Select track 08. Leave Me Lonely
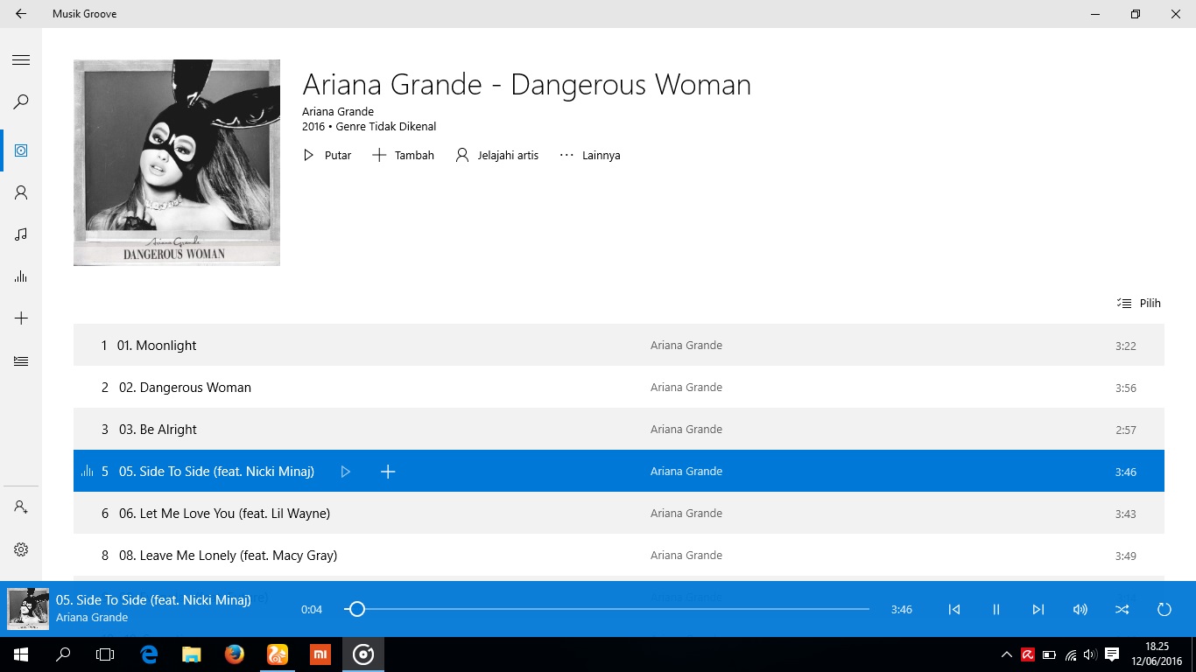1196x672 pixels. point(619,555)
